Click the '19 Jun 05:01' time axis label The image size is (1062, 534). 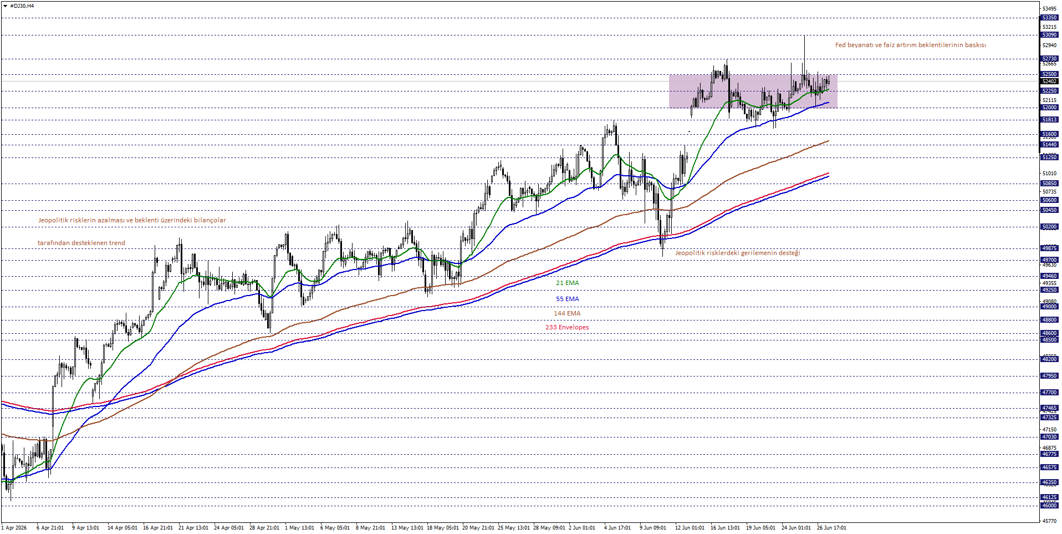tap(760, 528)
